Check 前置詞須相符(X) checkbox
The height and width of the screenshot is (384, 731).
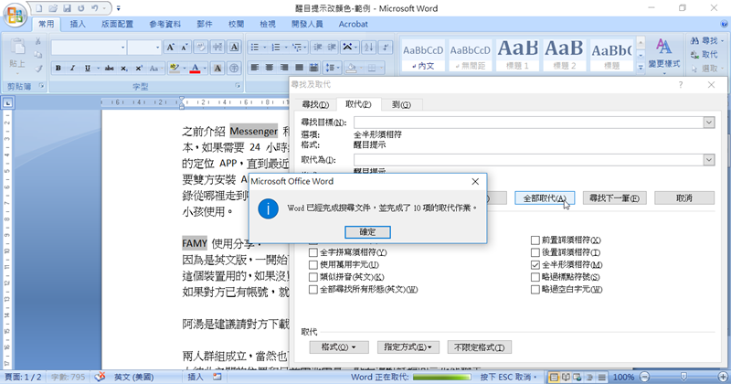pyautogui.click(x=535, y=240)
